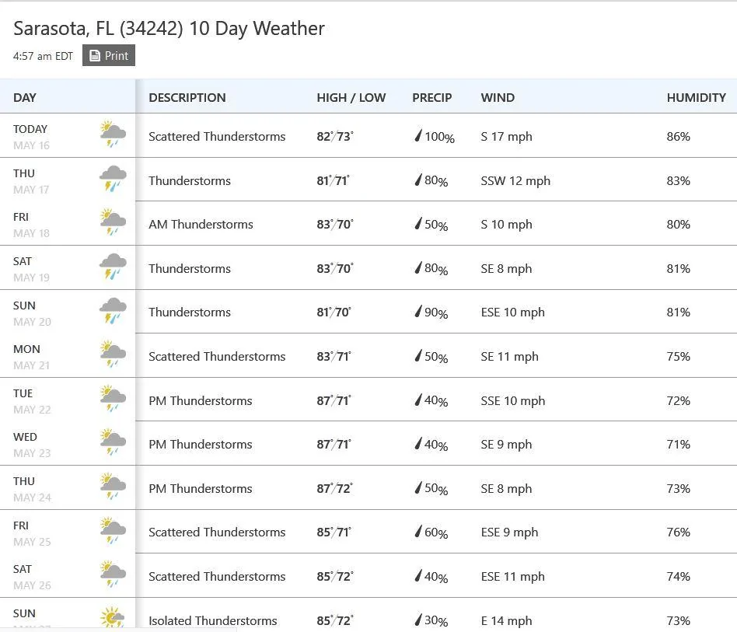This screenshot has height=632, width=737.
Task: Click the THU May 24 PM Thunderstorms row
Action: pos(368,487)
